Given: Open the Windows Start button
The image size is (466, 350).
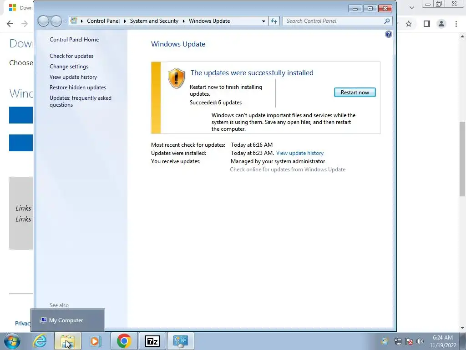Looking at the screenshot, I should pos(12,341).
